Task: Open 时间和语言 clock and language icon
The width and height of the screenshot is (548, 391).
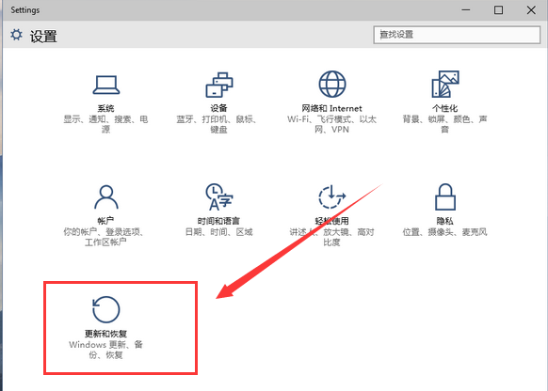Action: click(x=219, y=197)
